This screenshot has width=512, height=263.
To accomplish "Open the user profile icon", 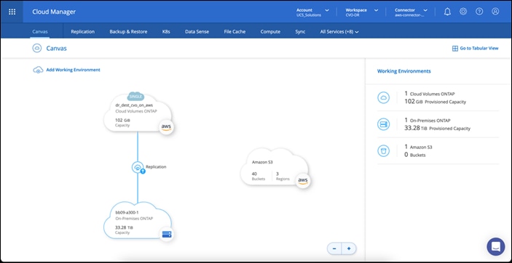I will tap(495, 12).
